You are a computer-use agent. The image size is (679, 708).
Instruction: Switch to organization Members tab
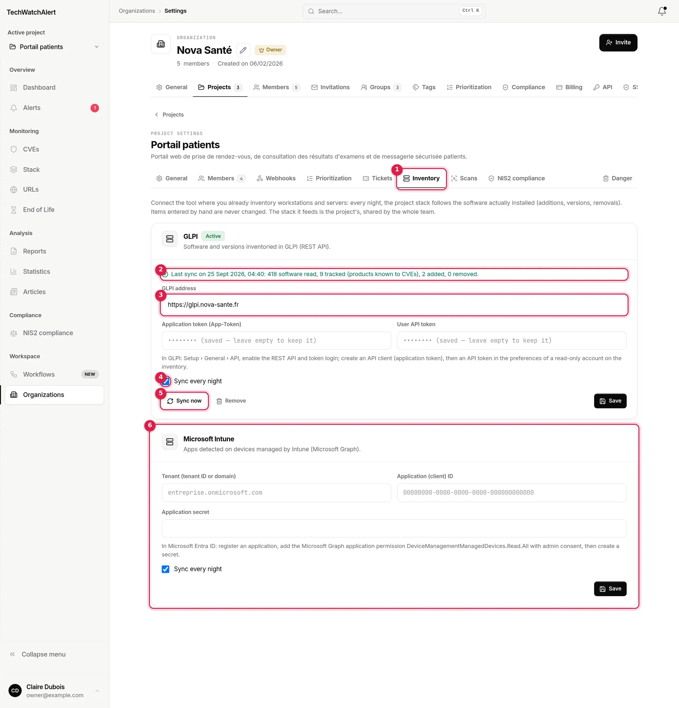point(276,87)
